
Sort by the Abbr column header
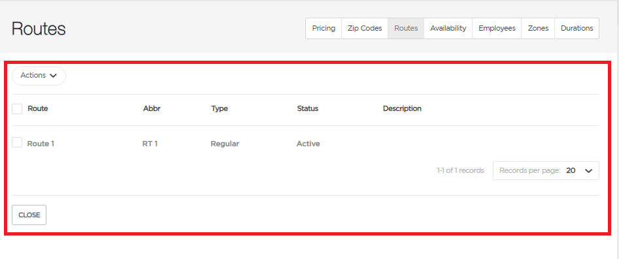tap(152, 108)
